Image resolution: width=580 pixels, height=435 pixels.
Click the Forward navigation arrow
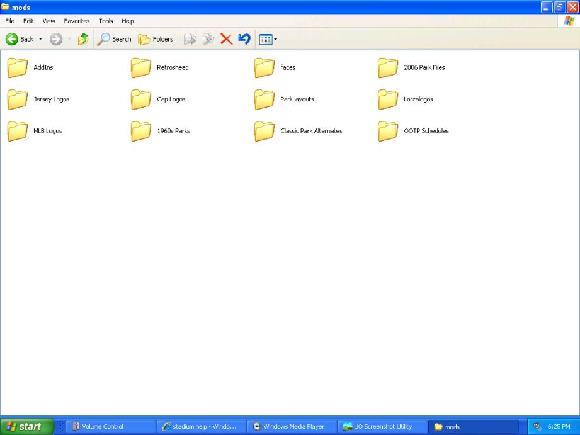[56, 39]
